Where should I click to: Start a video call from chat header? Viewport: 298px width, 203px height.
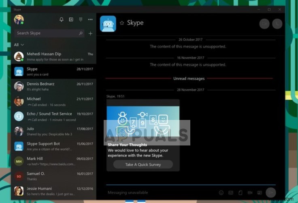tap(264, 24)
